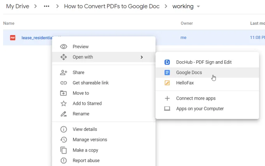Select Manage versions in context menu
Viewport: 265px width, 166px height.
pyautogui.click(x=90, y=140)
